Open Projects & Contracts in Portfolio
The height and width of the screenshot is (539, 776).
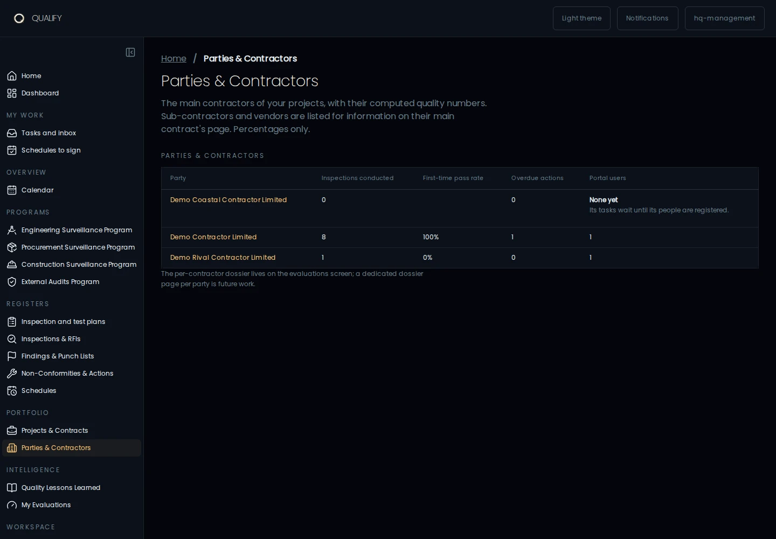(72, 431)
